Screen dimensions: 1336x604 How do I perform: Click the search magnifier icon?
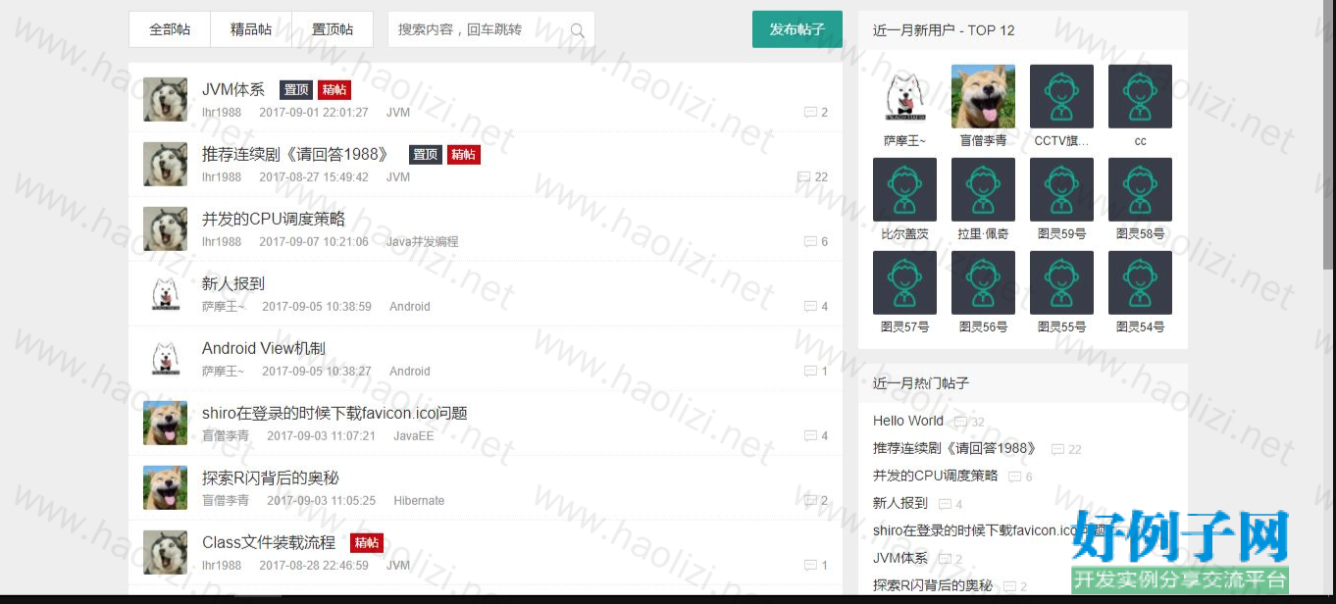tap(577, 30)
